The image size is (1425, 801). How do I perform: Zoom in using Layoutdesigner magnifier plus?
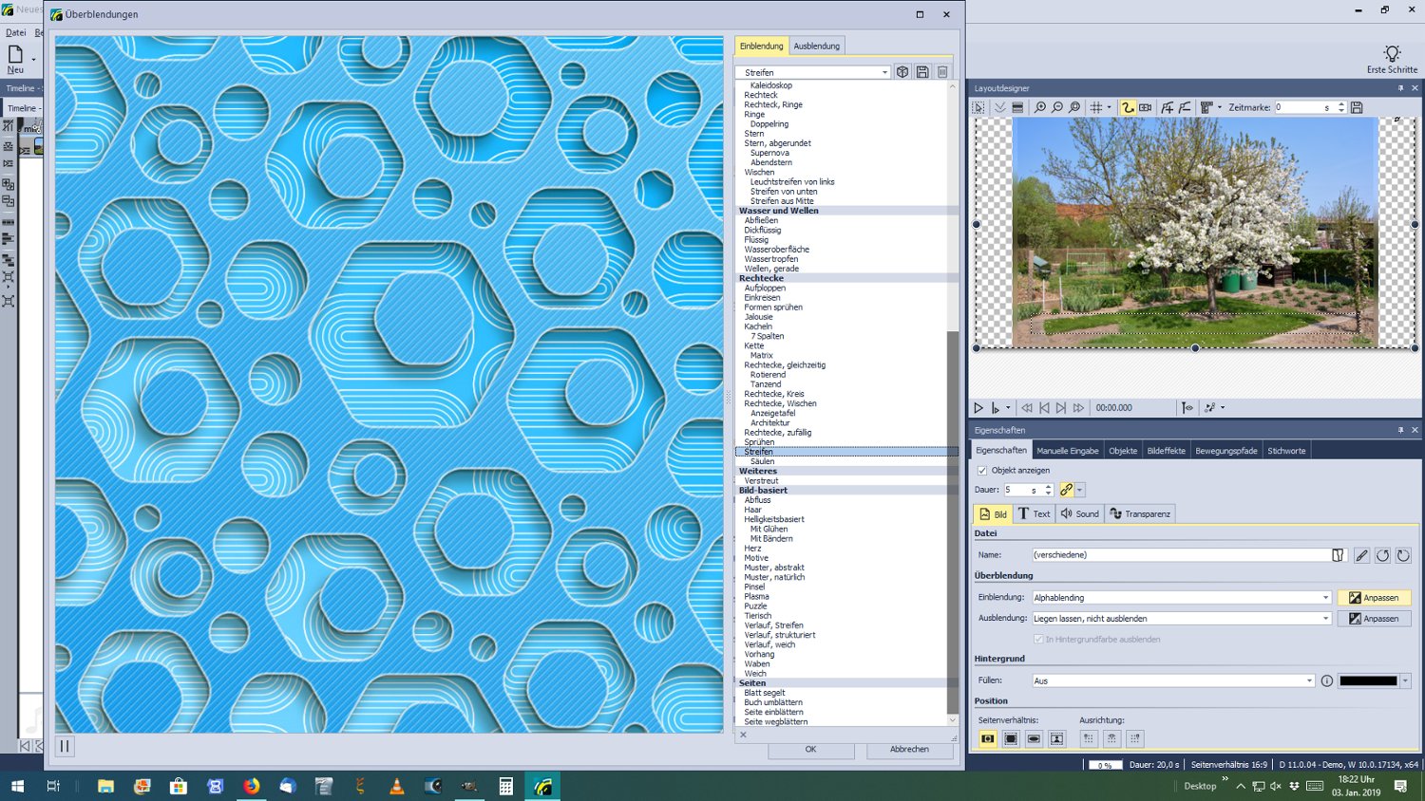tap(1040, 108)
